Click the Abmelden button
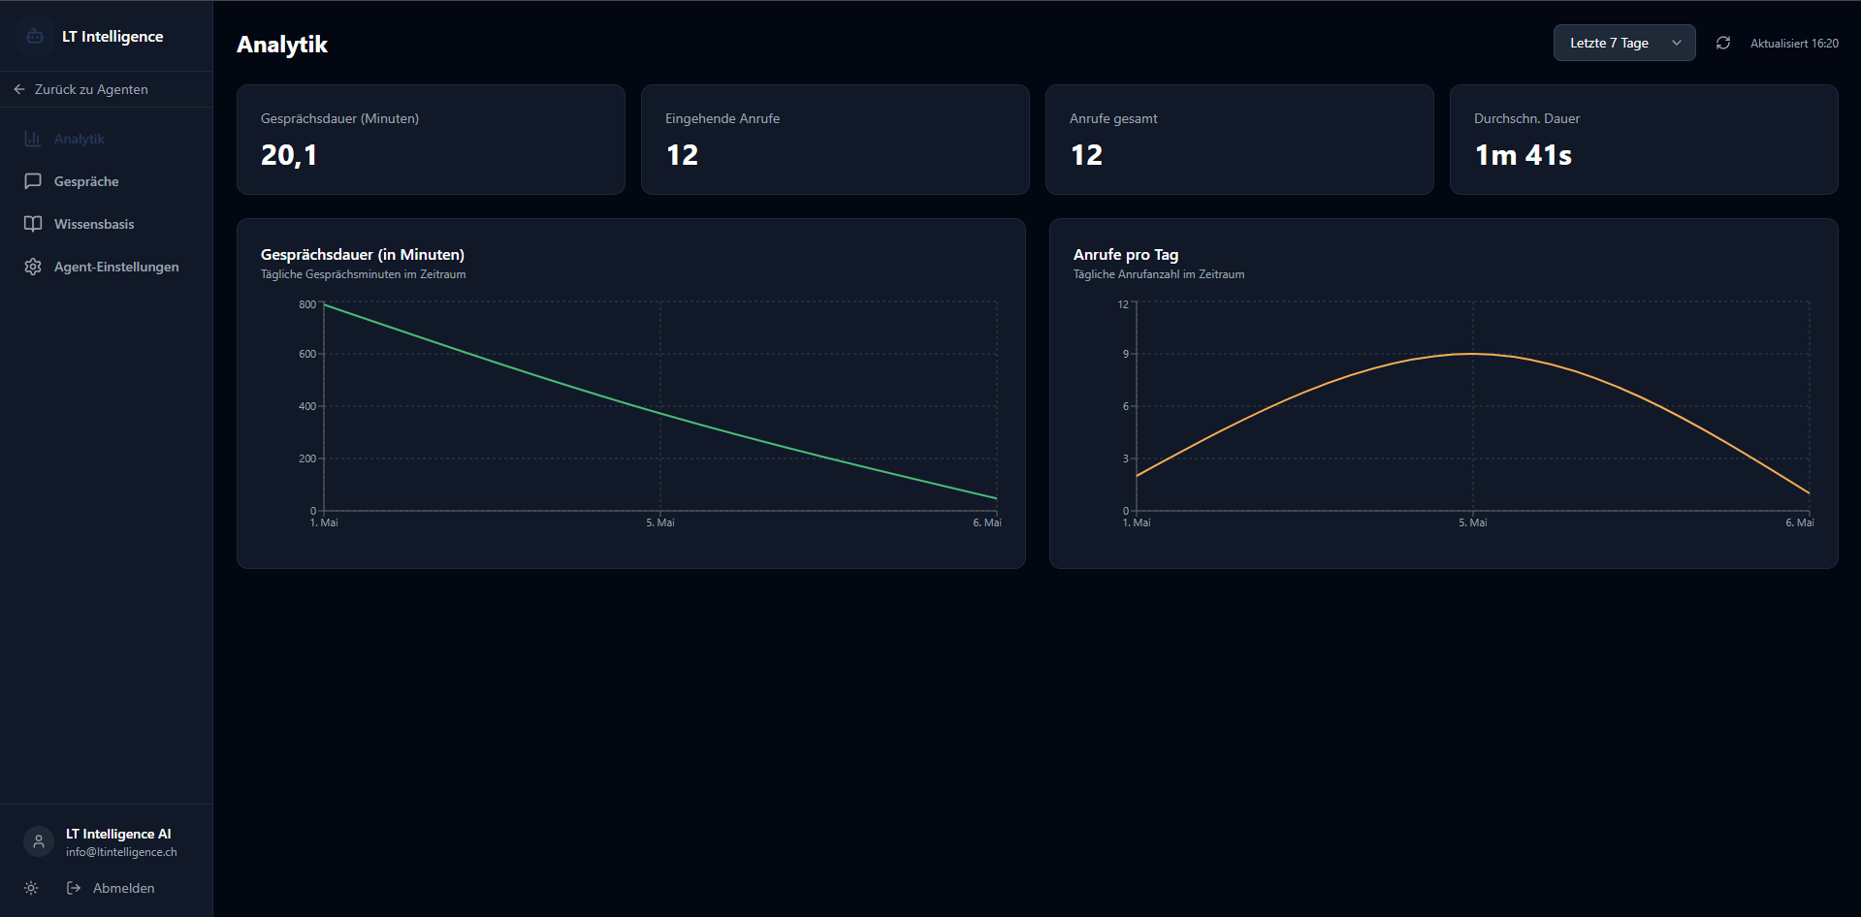The image size is (1861, 917). click(111, 888)
